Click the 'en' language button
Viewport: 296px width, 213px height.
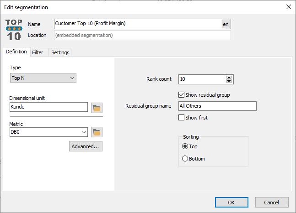(x=226, y=24)
